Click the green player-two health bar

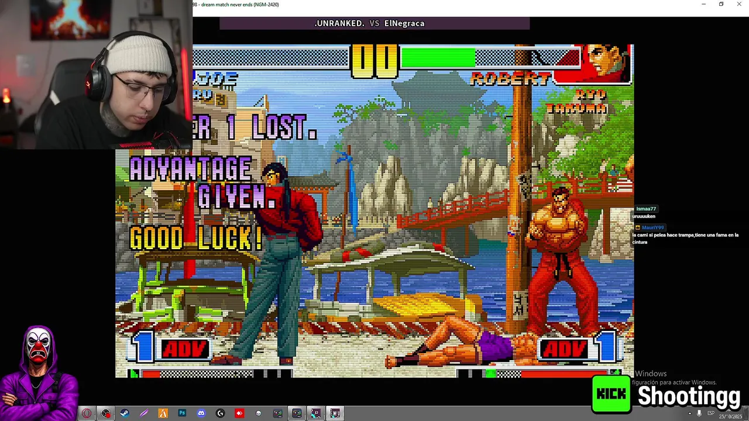coord(438,57)
